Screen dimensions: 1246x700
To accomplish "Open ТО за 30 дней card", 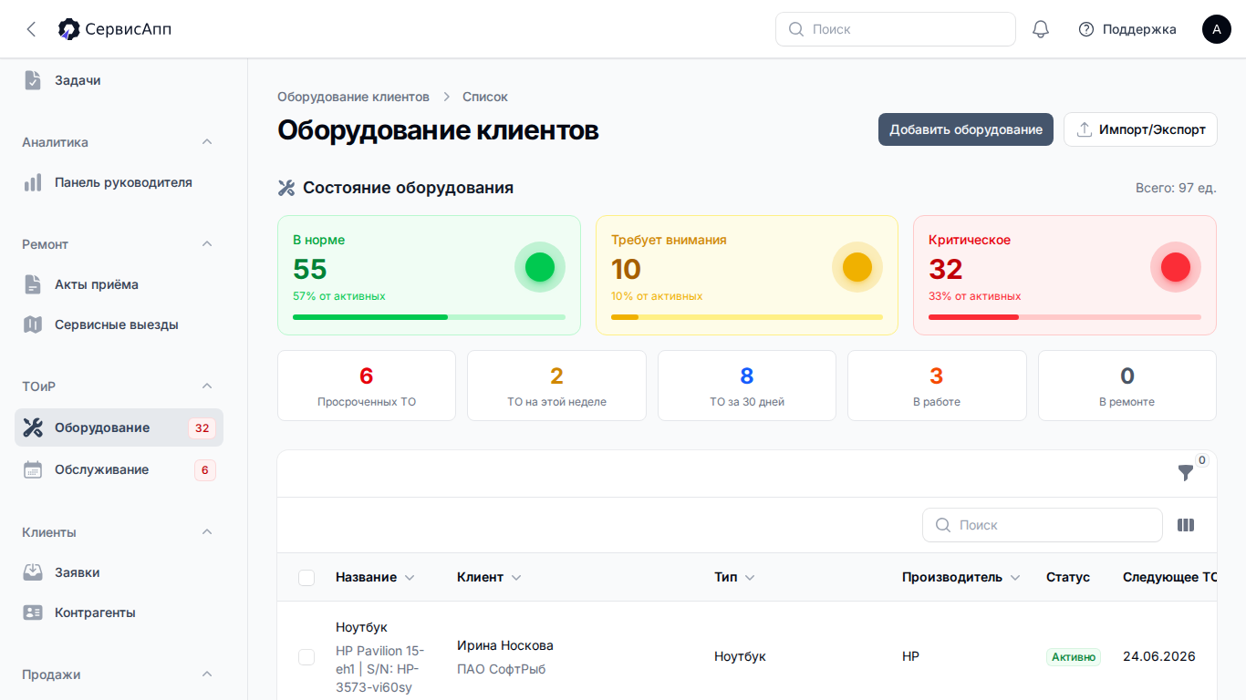I will pyautogui.click(x=747, y=386).
